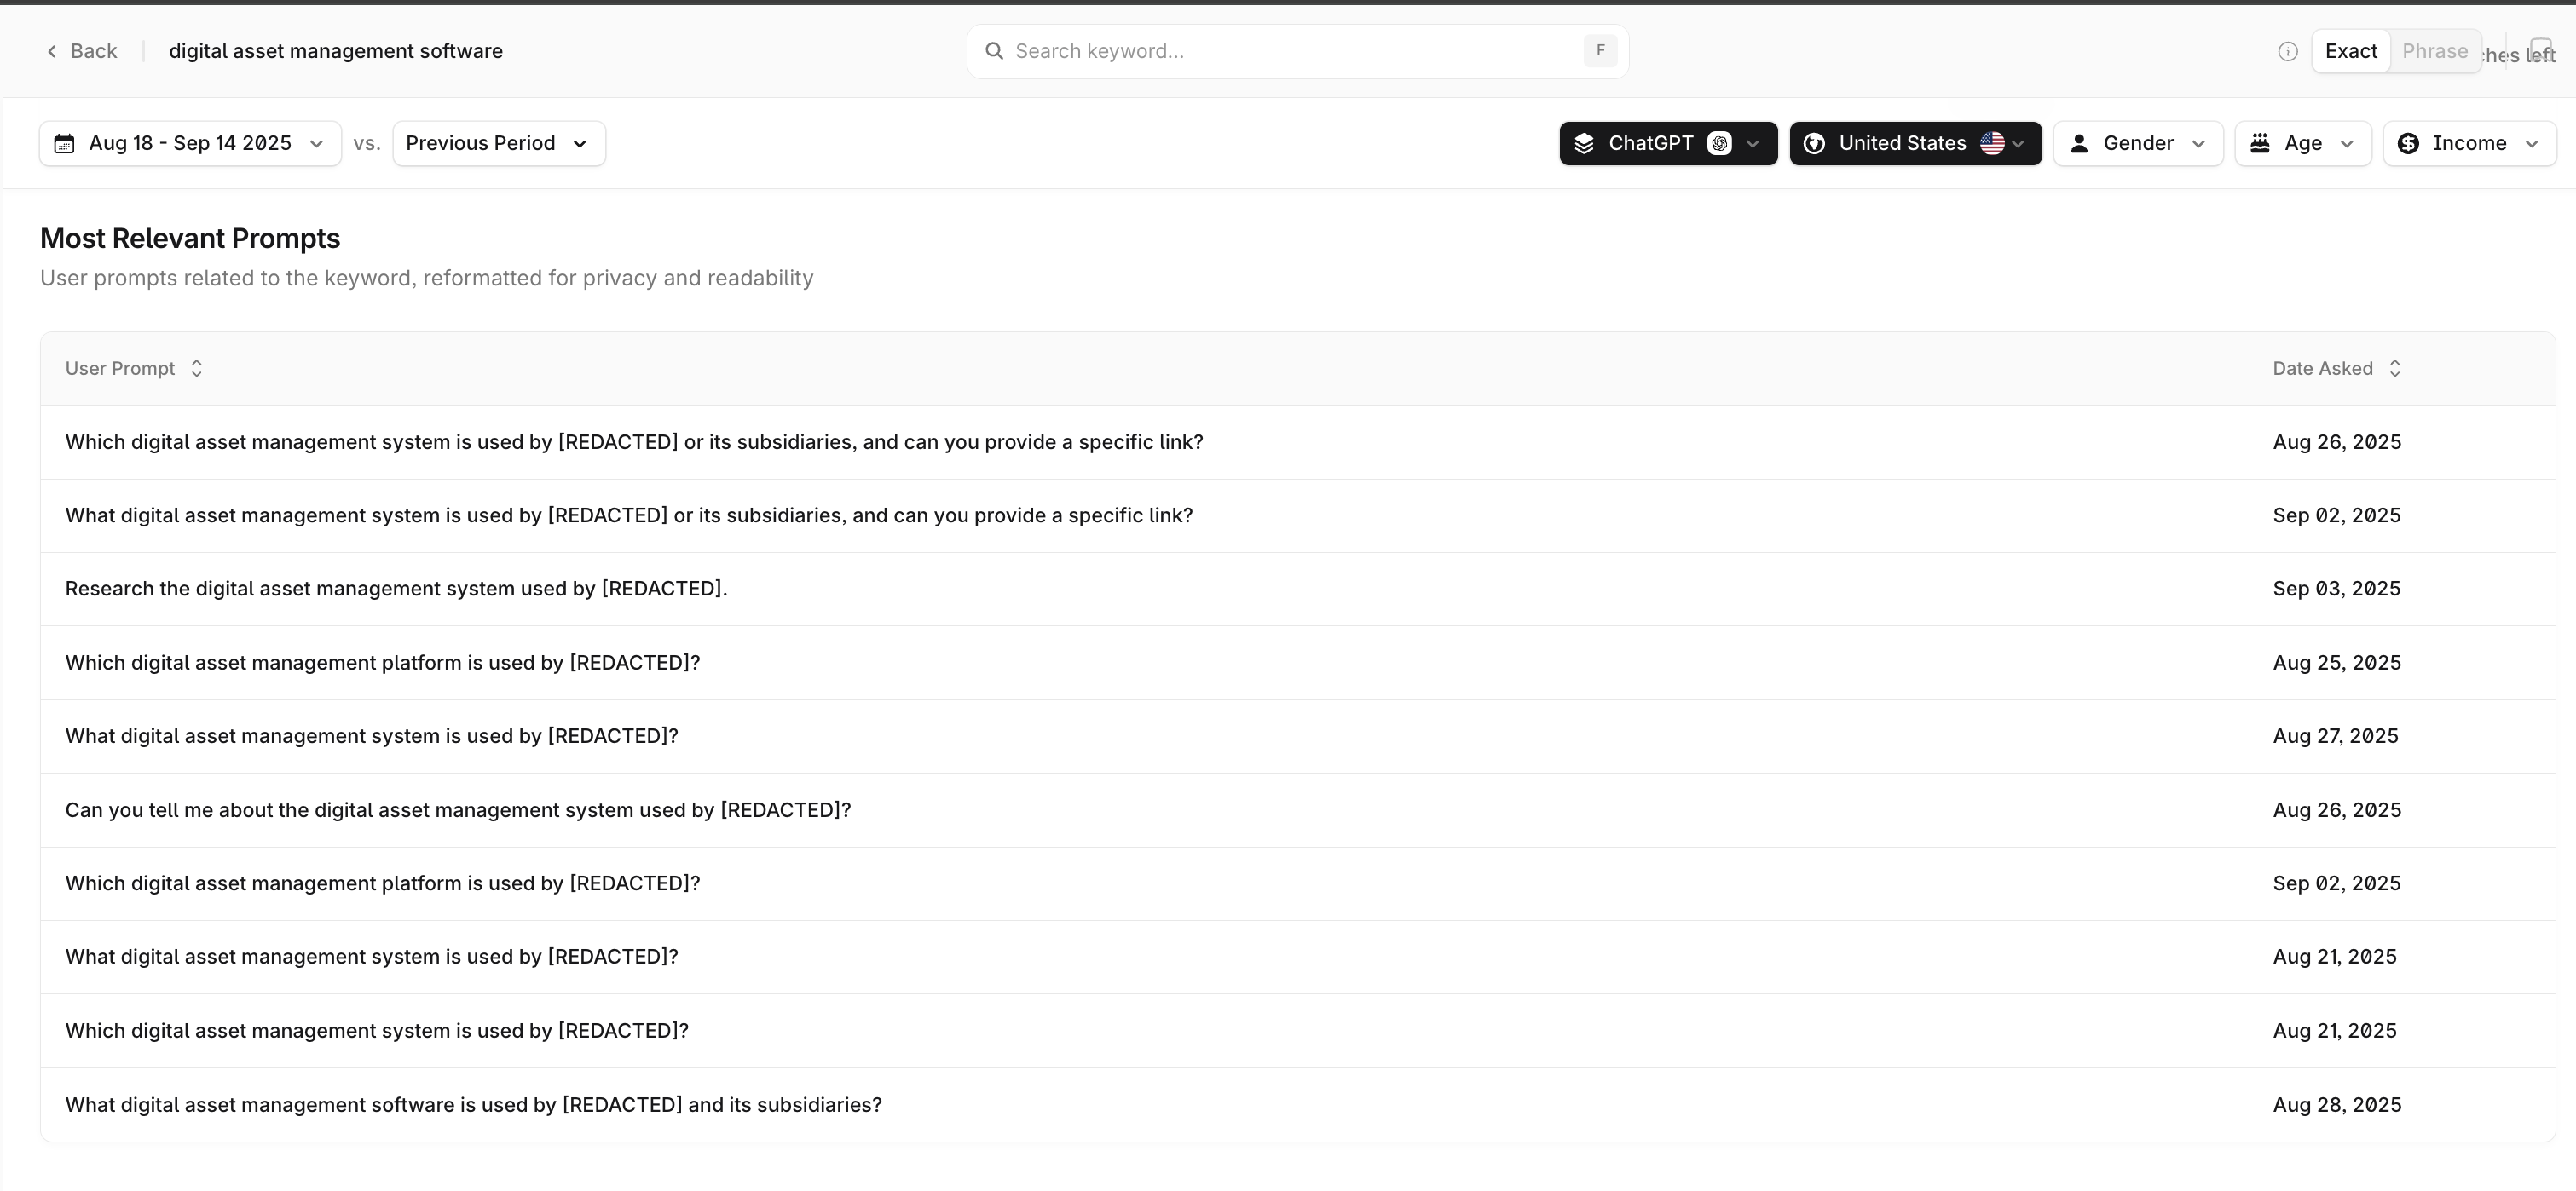Sort by the Date Asked column
This screenshot has width=2576, height=1191.
coord(2336,369)
